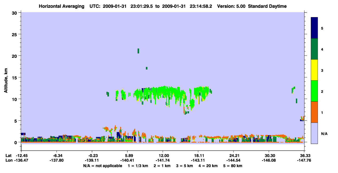Click the 'Standard Daytime' title text
The height and width of the screenshot is (173, 338).
267,6
